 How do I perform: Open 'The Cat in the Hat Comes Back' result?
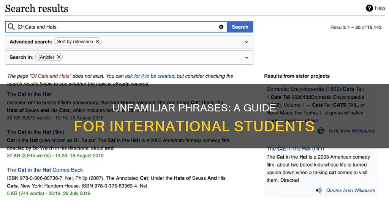tap(45, 170)
